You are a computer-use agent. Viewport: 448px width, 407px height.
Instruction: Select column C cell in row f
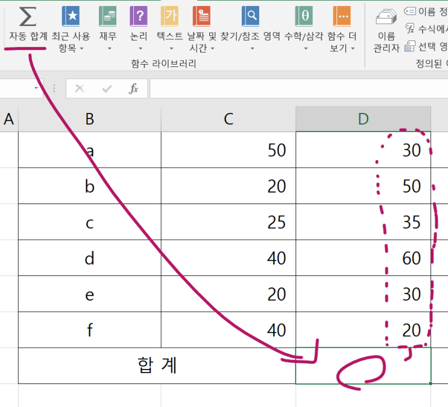(x=229, y=330)
